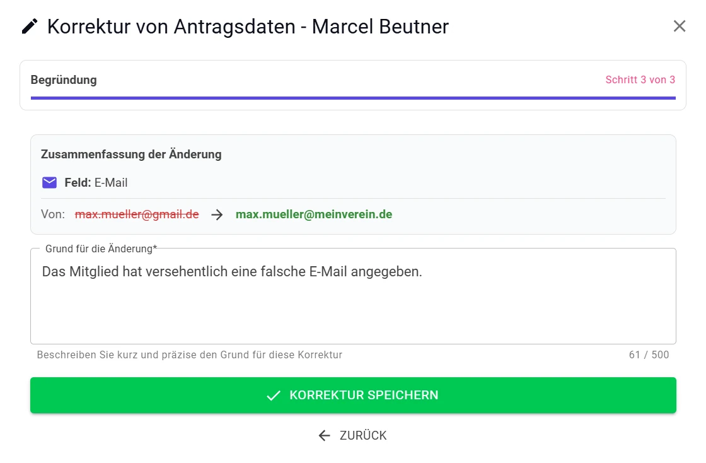Click the pencil edit icon in the title
Image resolution: width=706 pixels, height=463 pixels.
click(29, 26)
